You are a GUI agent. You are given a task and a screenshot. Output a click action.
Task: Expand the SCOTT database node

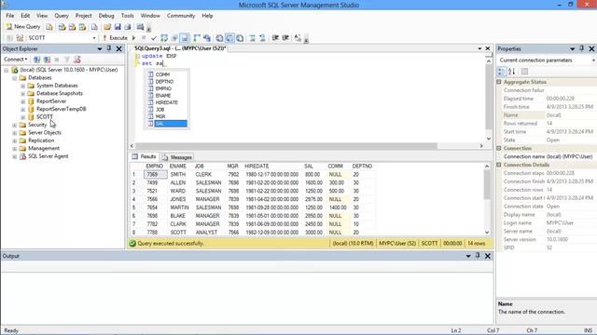[22, 117]
